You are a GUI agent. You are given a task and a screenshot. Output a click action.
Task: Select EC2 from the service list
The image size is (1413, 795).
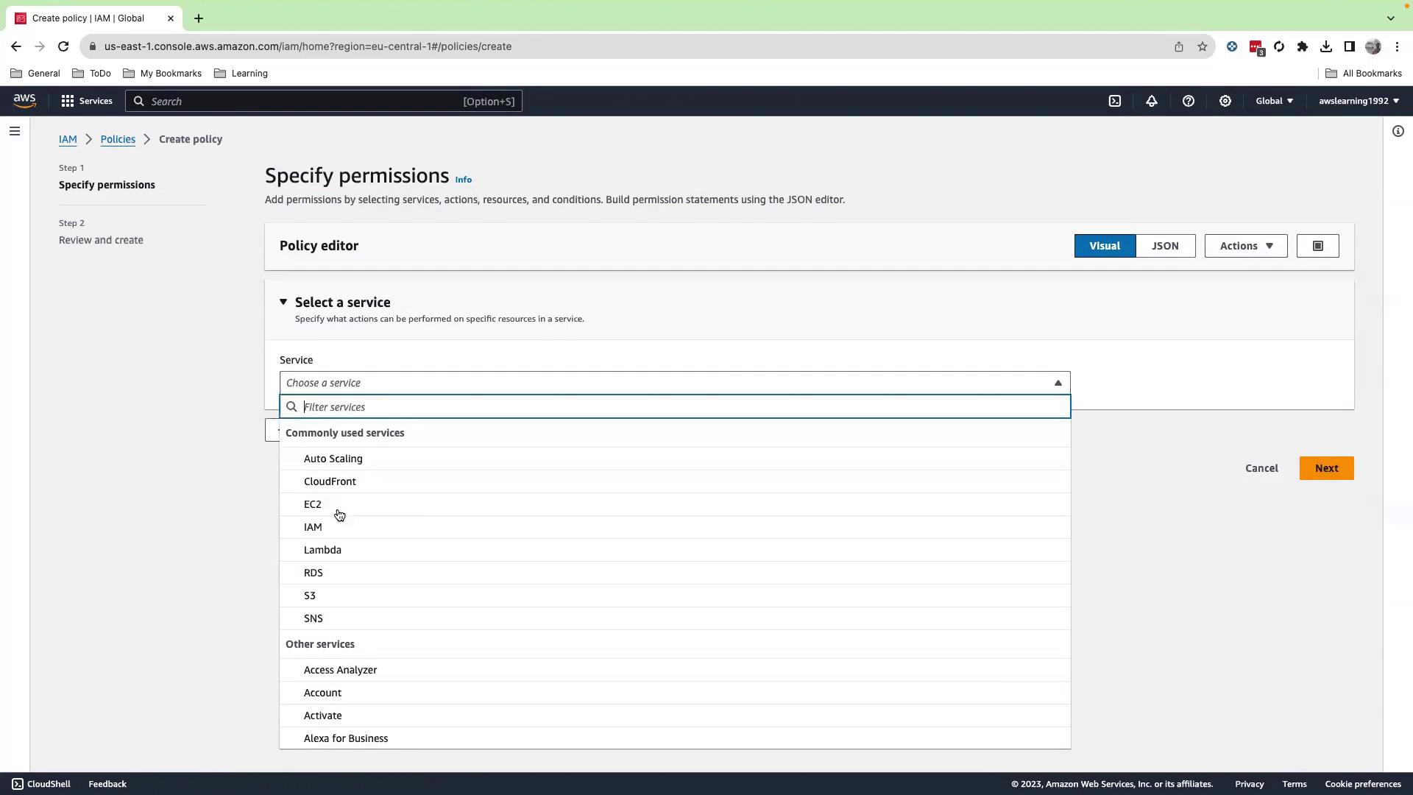pos(313,504)
